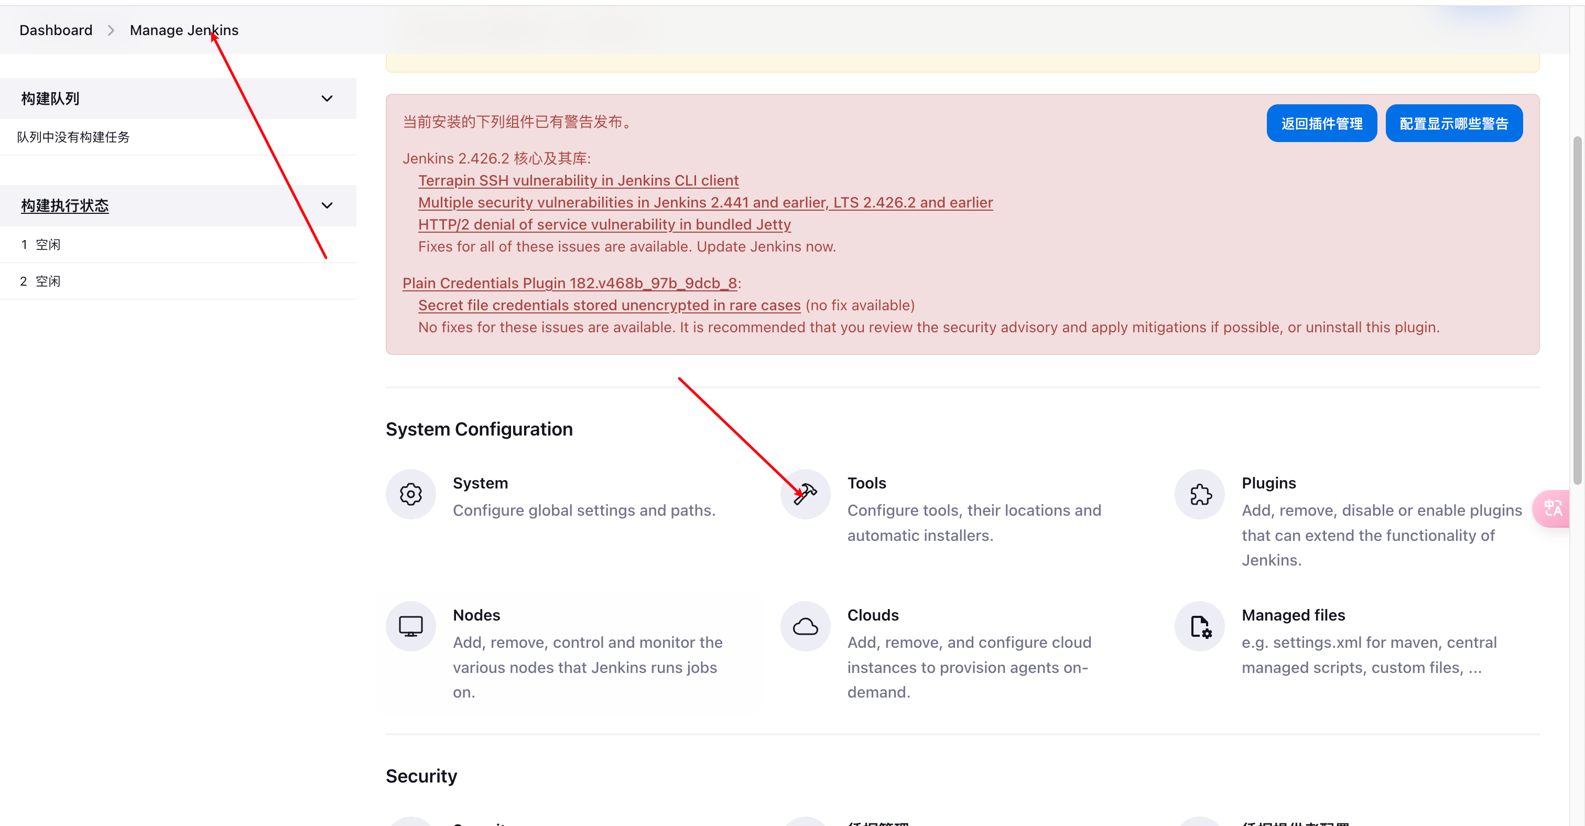The width and height of the screenshot is (1585, 826).
Task: Click the vertical page scrollbar
Action: pyautogui.click(x=1577, y=311)
